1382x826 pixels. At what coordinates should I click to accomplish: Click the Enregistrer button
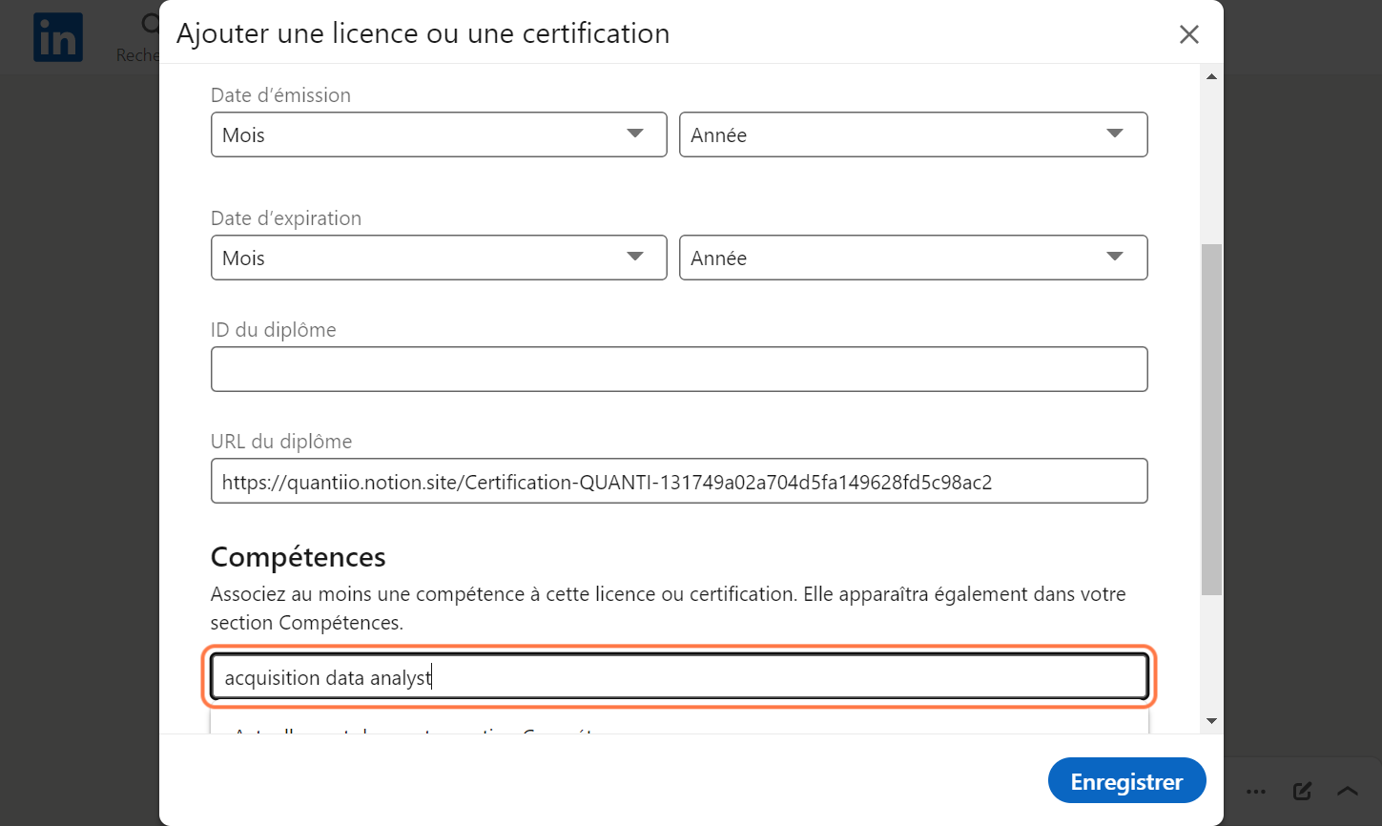coord(1126,781)
